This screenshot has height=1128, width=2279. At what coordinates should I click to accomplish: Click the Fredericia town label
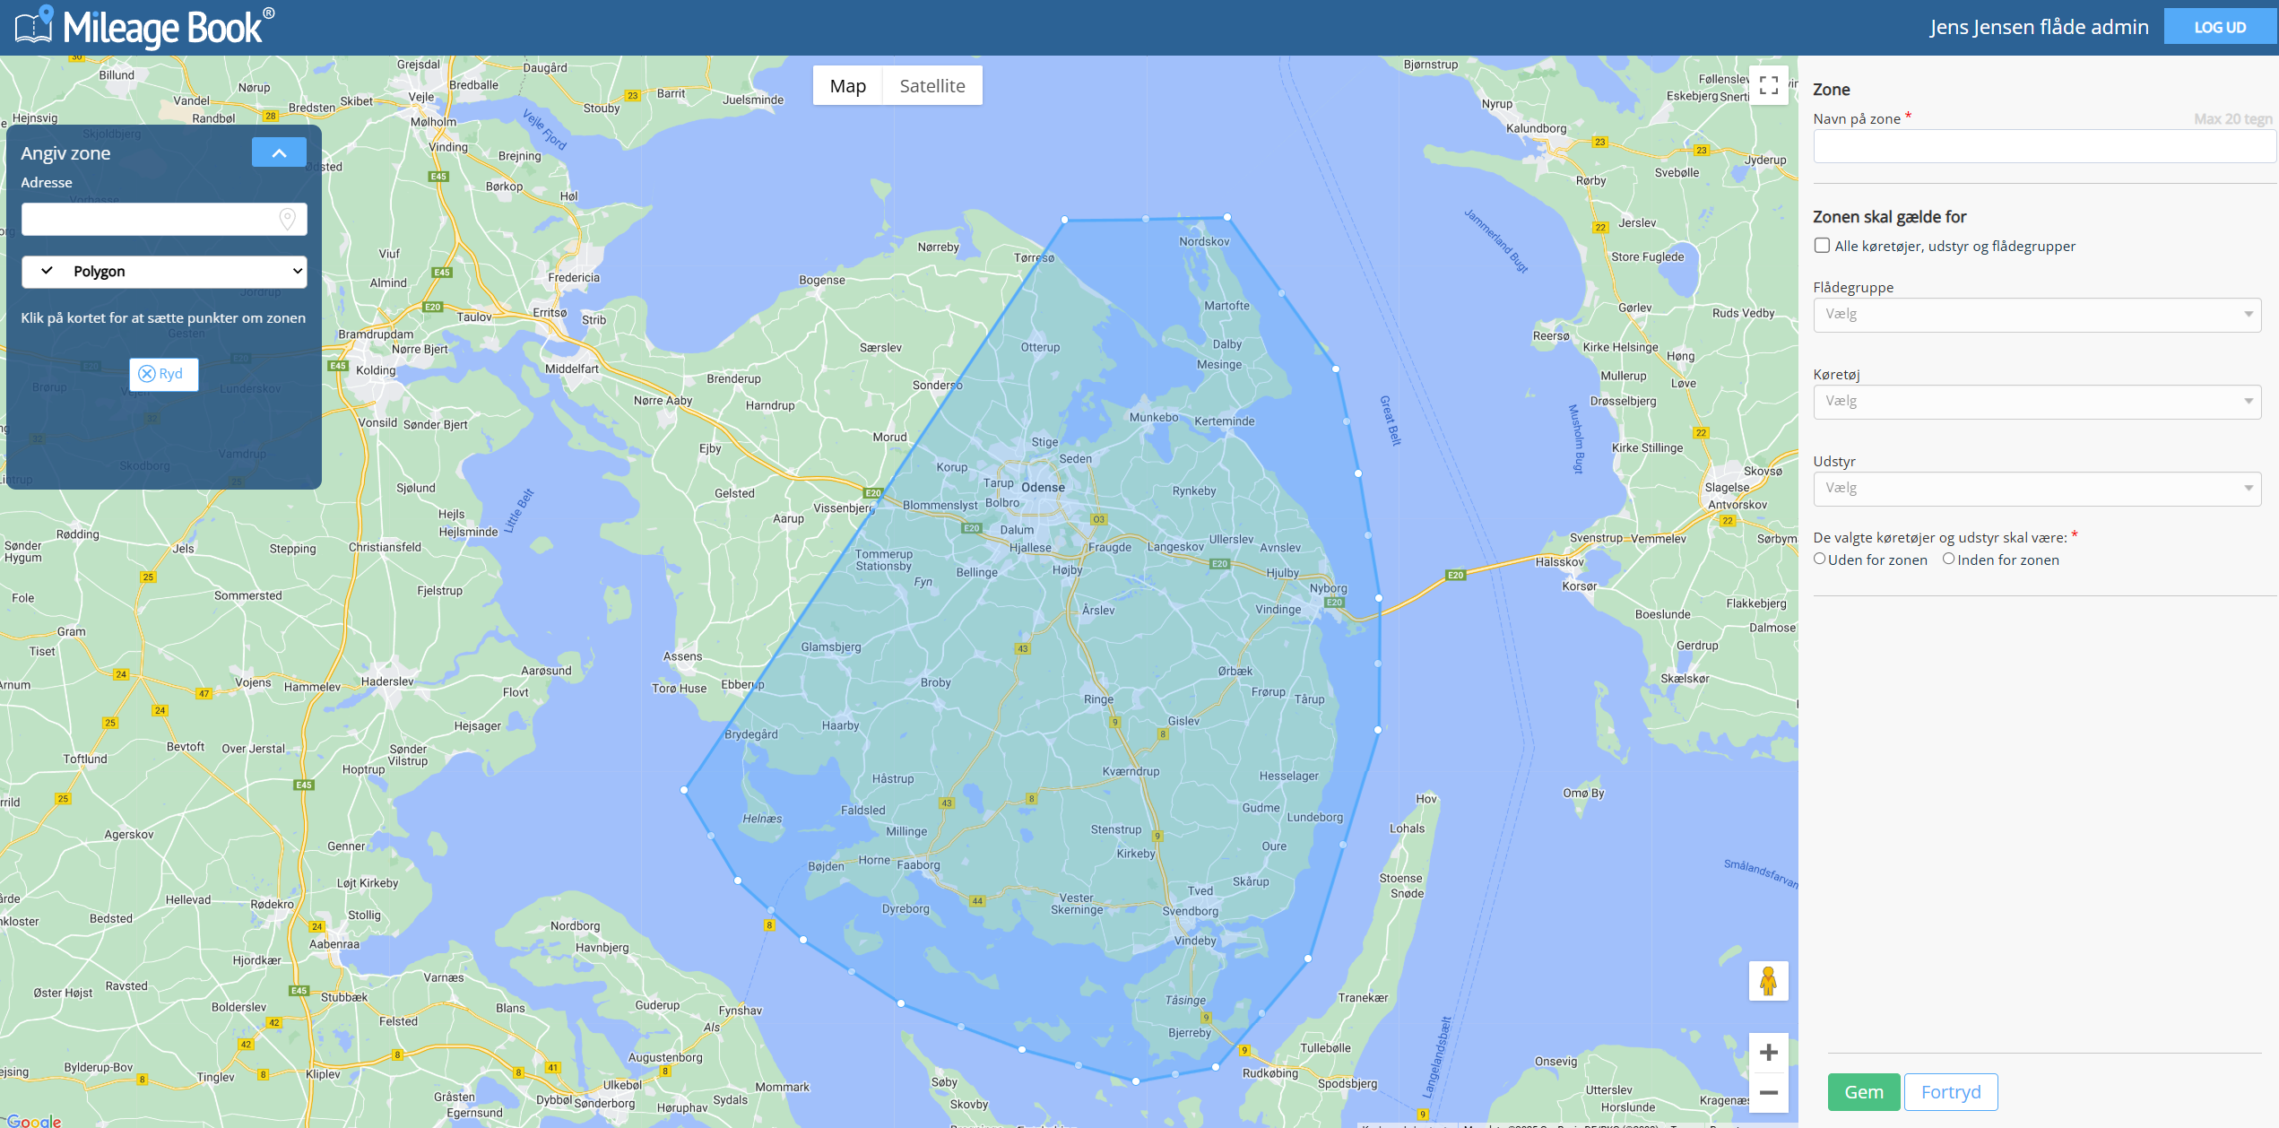(574, 277)
